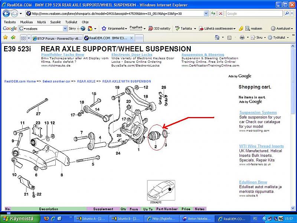Click the Refresh page icon
The width and height of the screenshot is (297, 223).
click(212, 13)
